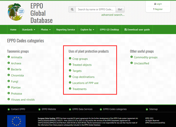Focus the search by name or EPPO Code field
This screenshot has height=127, width=176.
point(96,9)
